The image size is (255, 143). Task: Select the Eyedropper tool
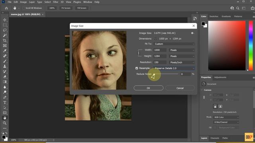click(x=5, y=51)
